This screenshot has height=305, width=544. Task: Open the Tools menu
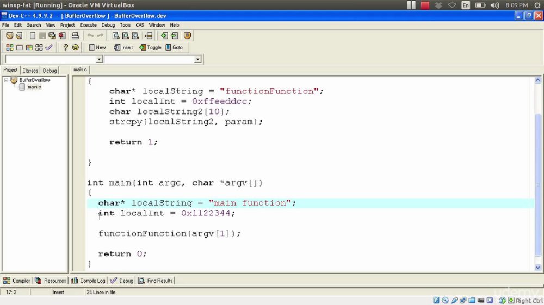pos(125,25)
